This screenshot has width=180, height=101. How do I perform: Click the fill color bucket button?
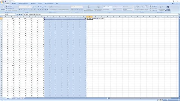(x=31, y=10)
